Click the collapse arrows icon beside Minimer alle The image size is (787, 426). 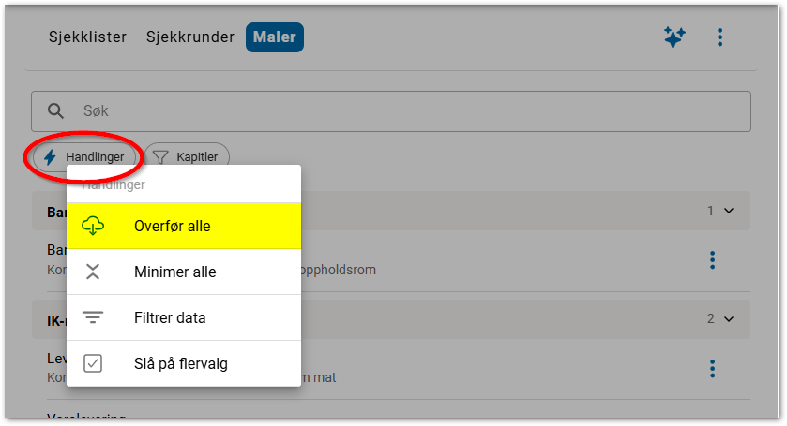pyautogui.click(x=93, y=272)
